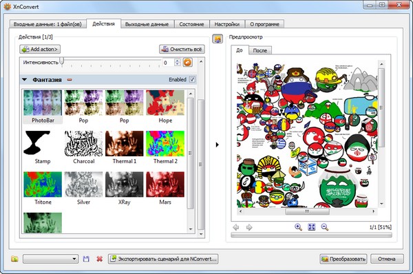Screen dimensions: 413x274
Task: Toggle the preview panel picture icon
Action: (218, 39)
